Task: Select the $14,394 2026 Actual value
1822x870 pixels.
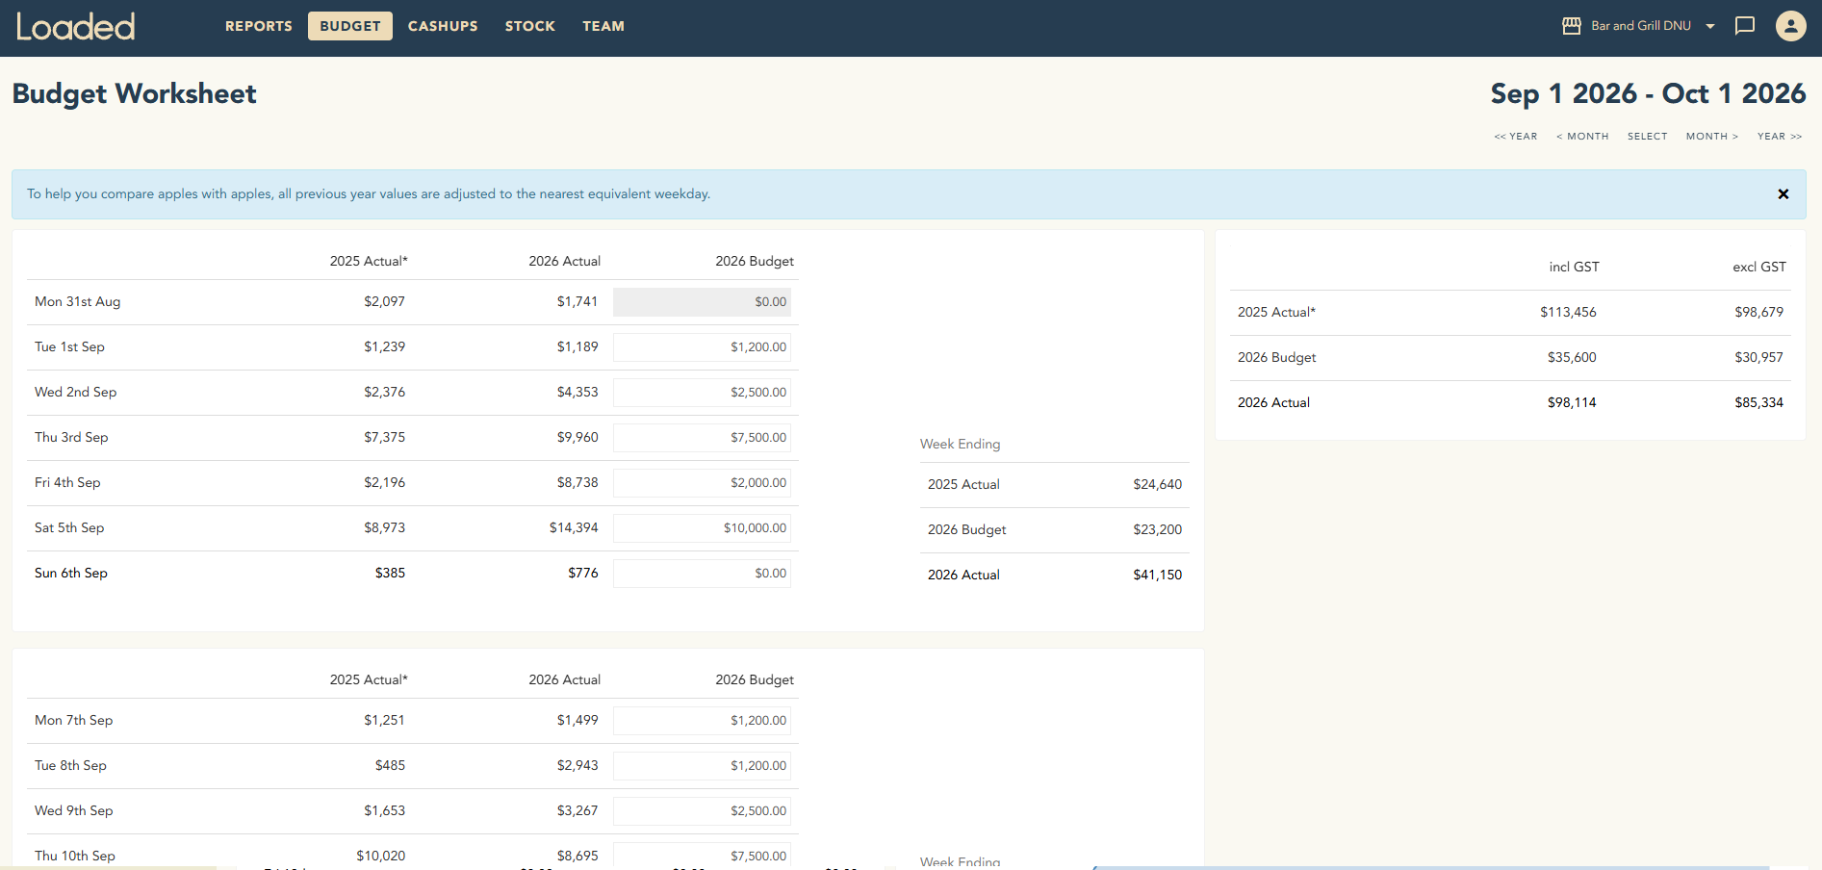Action: pyautogui.click(x=574, y=528)
